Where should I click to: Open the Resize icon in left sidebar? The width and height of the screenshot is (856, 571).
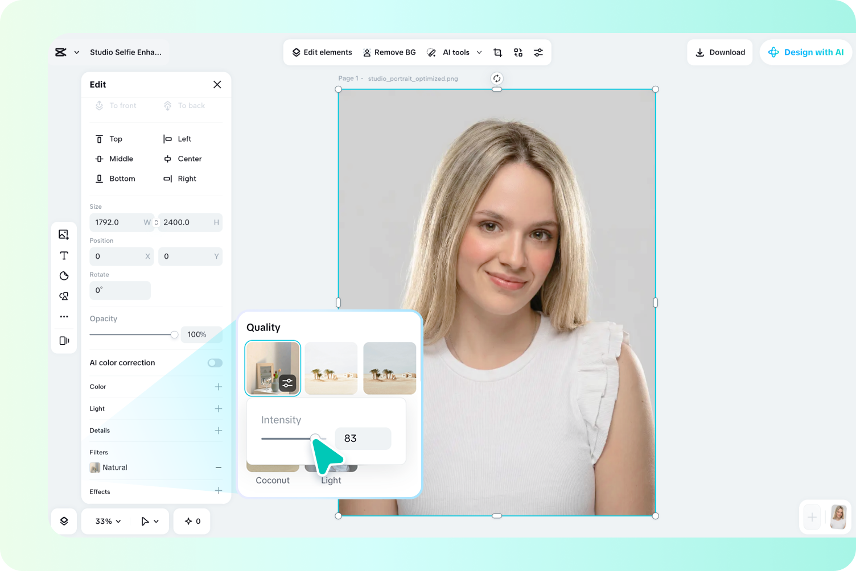pyautogui.click(x=64, y=340)
